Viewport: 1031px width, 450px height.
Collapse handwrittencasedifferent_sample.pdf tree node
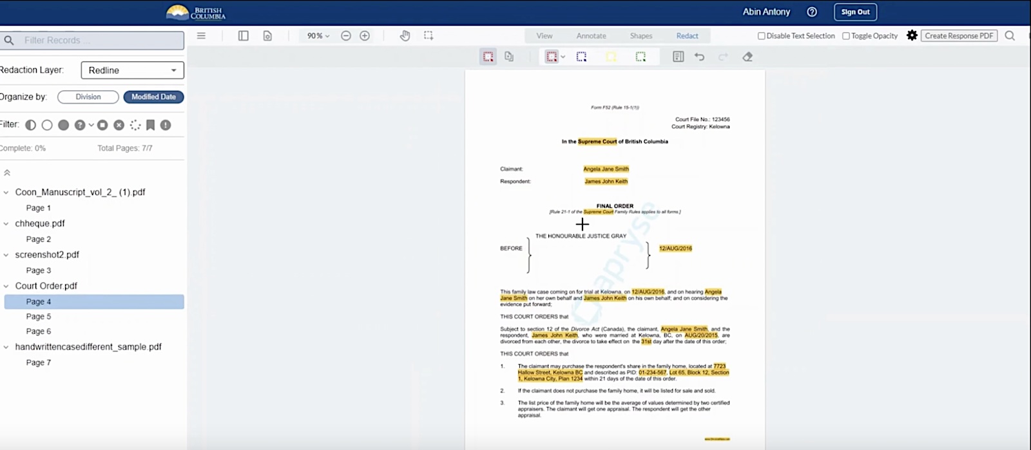(6, 346)
